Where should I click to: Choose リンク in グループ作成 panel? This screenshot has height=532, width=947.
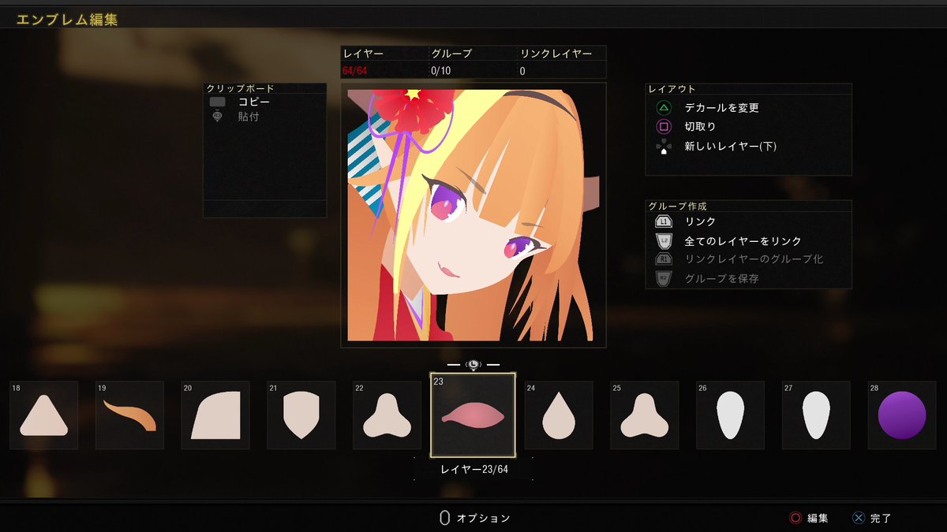700,222
